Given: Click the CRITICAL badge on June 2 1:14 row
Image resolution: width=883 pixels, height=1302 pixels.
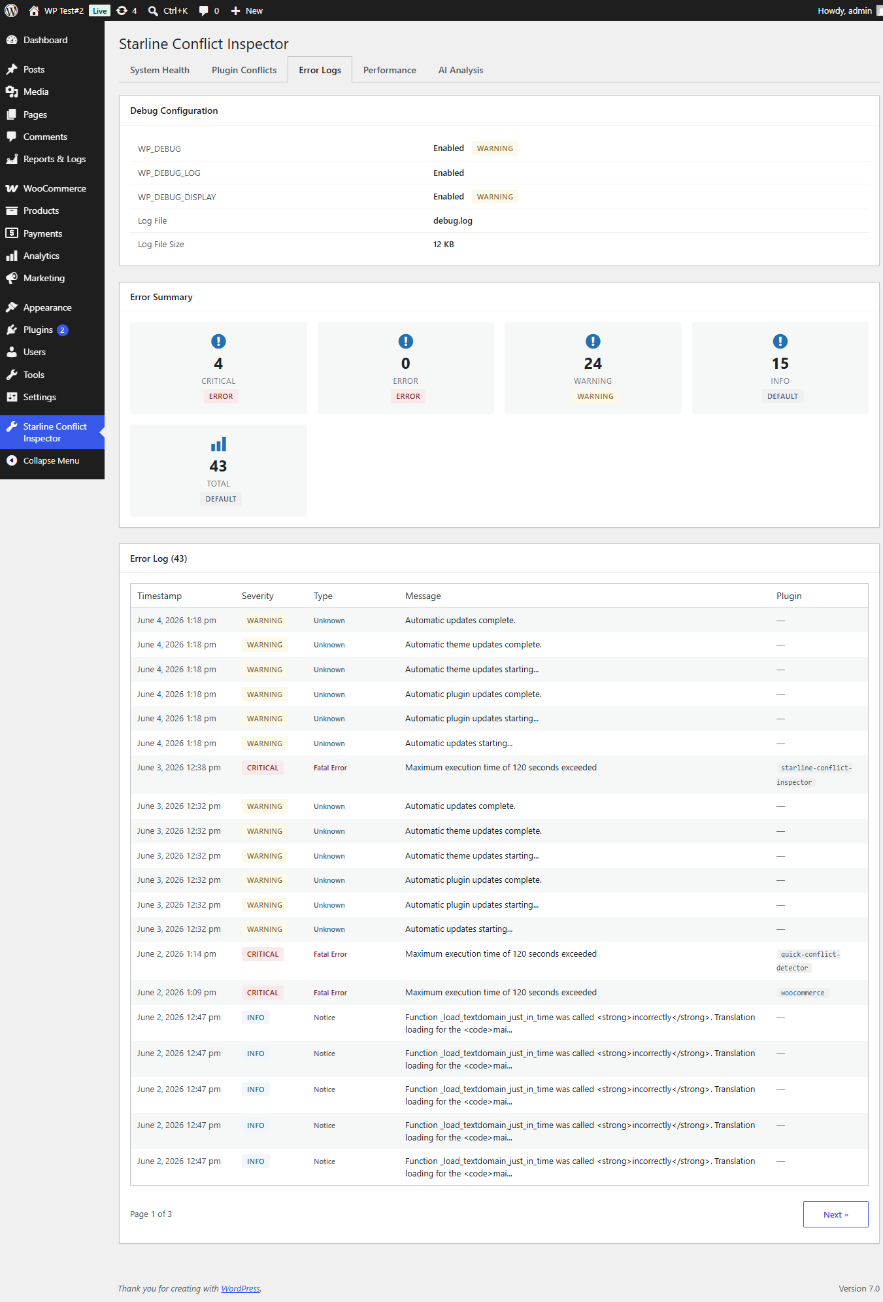Looking at the screenshot, I should [263, 954].
